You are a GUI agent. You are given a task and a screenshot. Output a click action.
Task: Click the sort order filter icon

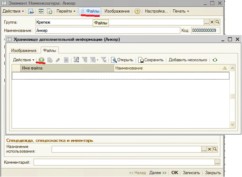click(x=76, y=60)
